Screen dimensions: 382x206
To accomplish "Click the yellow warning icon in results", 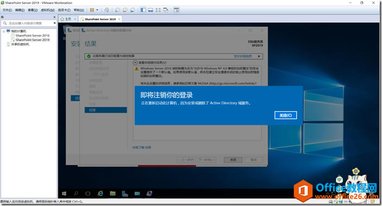I will (137, 69).
